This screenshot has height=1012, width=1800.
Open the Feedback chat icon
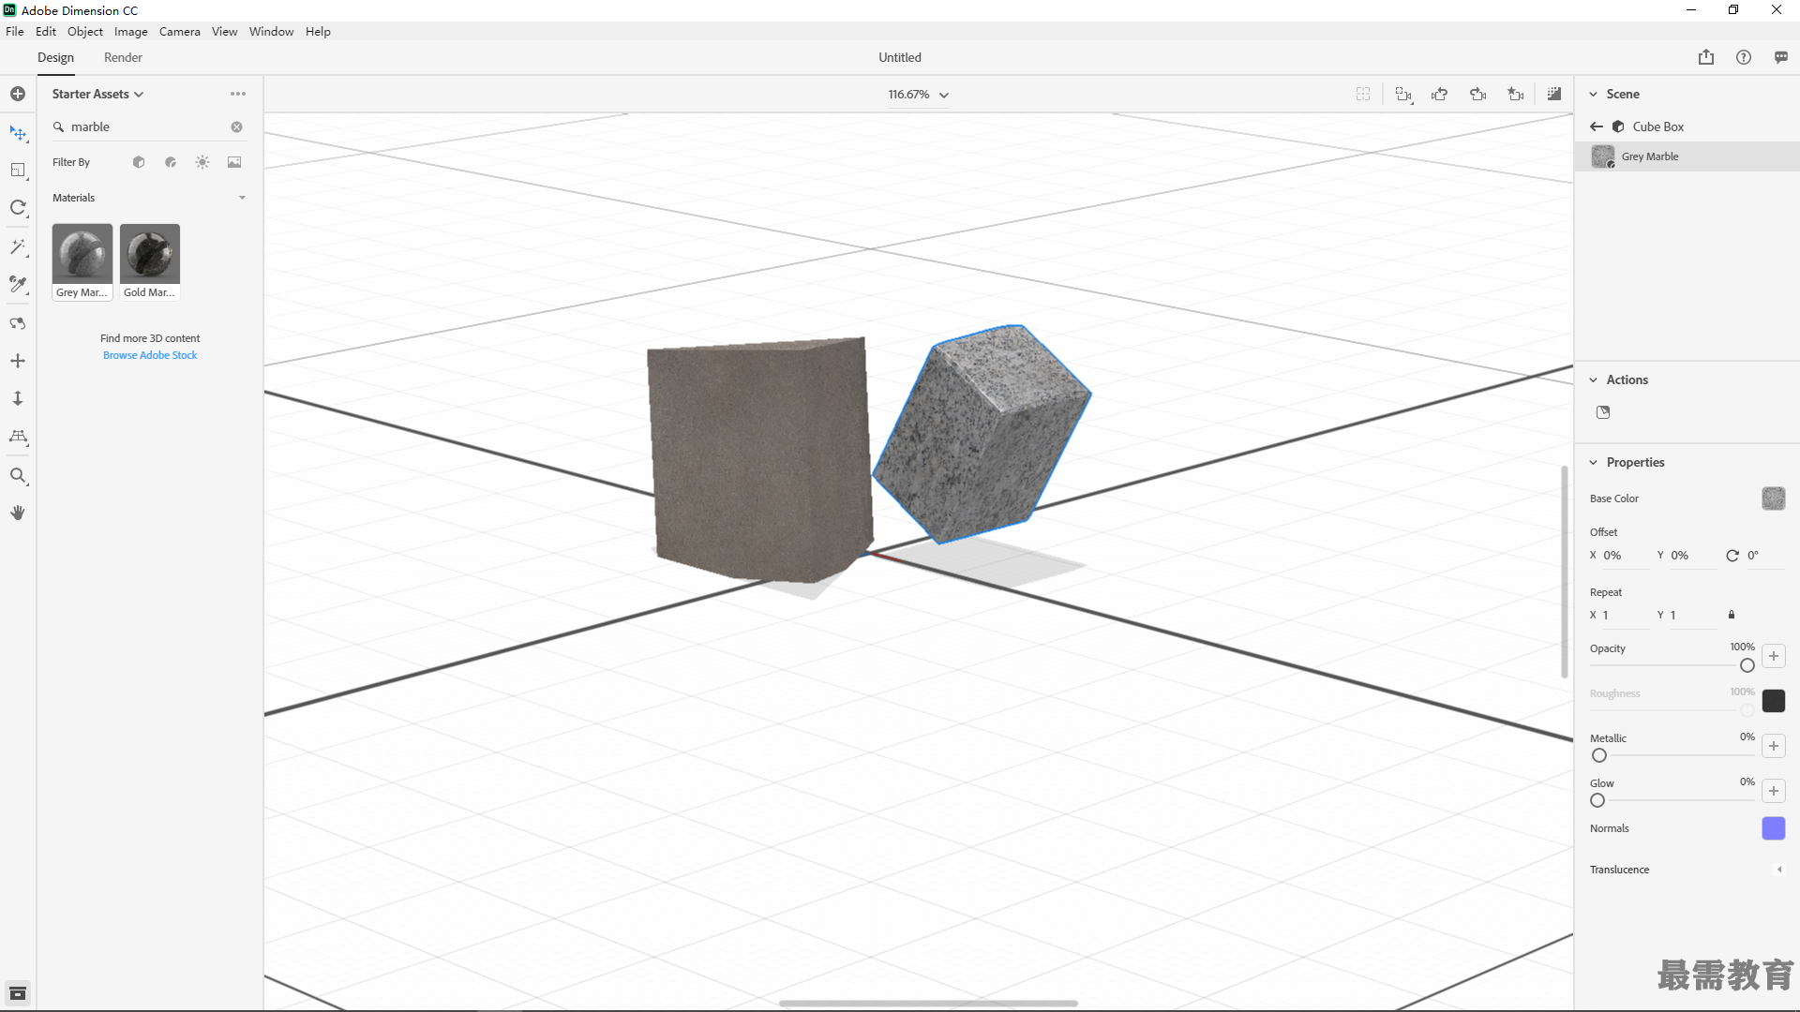(1781, 57)
